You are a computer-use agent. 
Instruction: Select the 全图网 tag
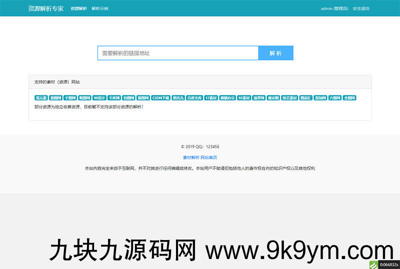click(x=349, y=98)
